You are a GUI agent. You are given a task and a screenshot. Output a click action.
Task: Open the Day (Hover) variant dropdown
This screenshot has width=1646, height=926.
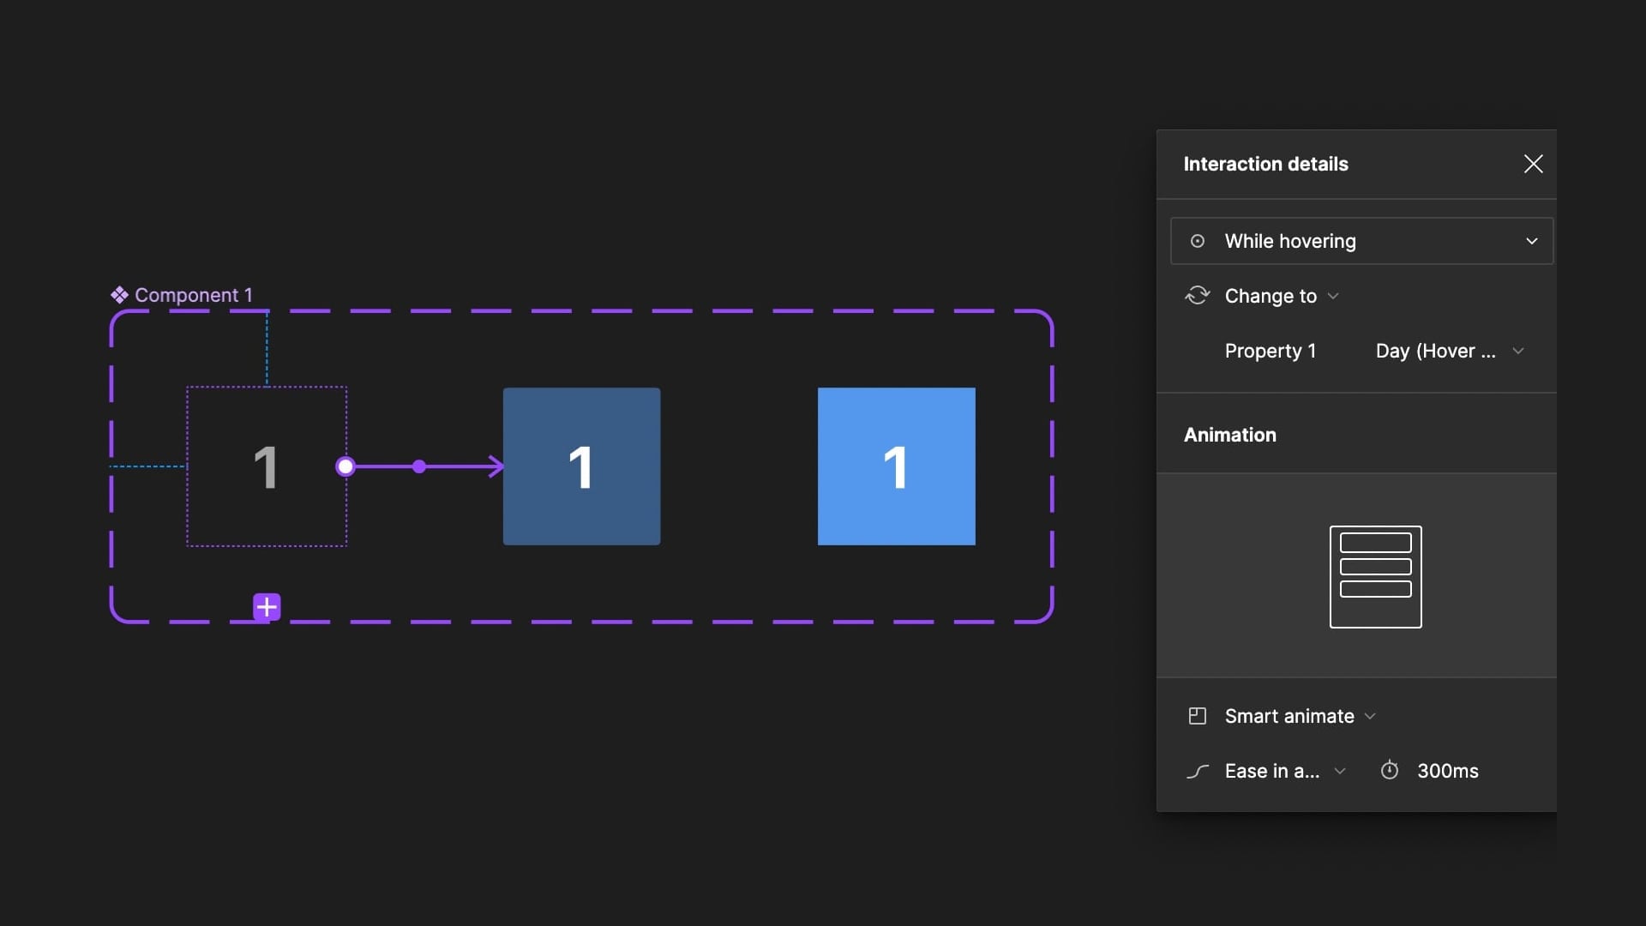point(1517,351)
